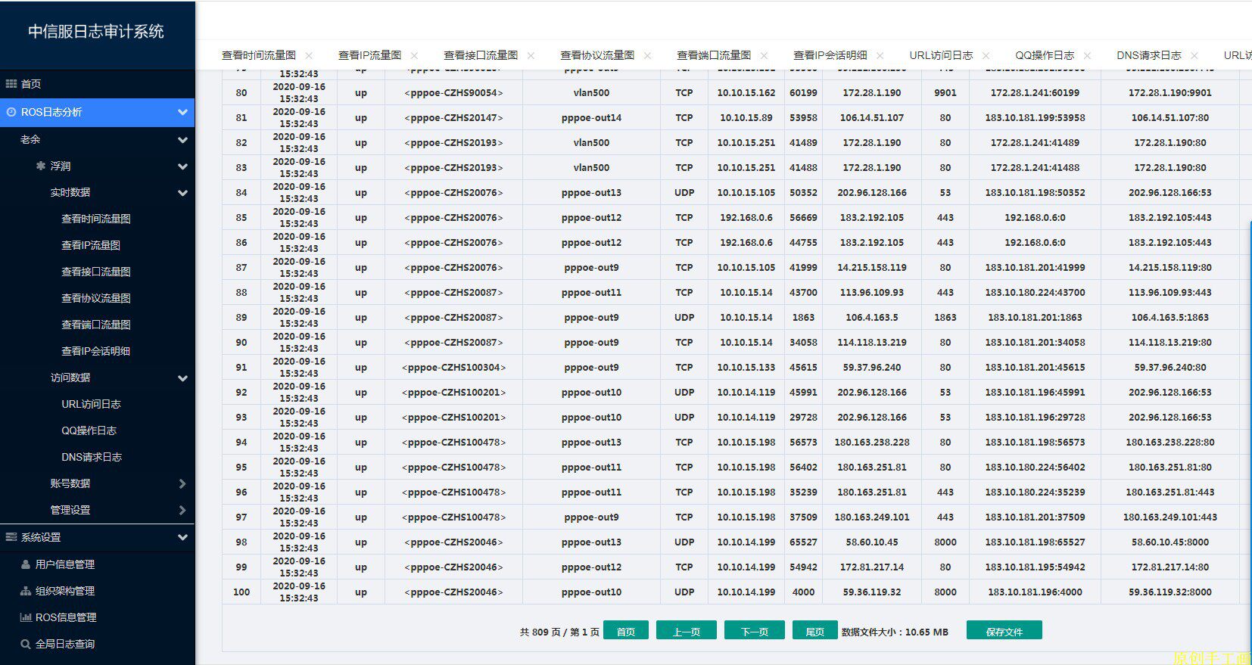Open DNS请求日志 in the sidebar
The image size is (1252, 665).
(x=92, y=457)
